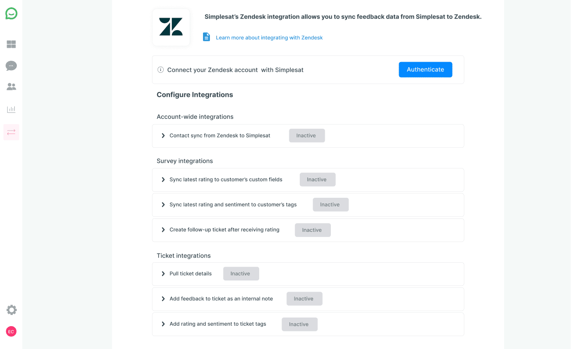The image size is (571, 349).
Task: Open the settings gear icon
Action: click(11, 310)
